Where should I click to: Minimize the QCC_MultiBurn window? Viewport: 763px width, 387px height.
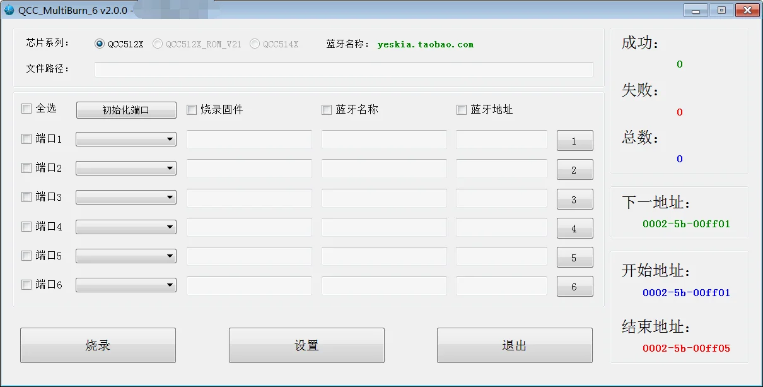pyautogui.click(x=696, y=10)
